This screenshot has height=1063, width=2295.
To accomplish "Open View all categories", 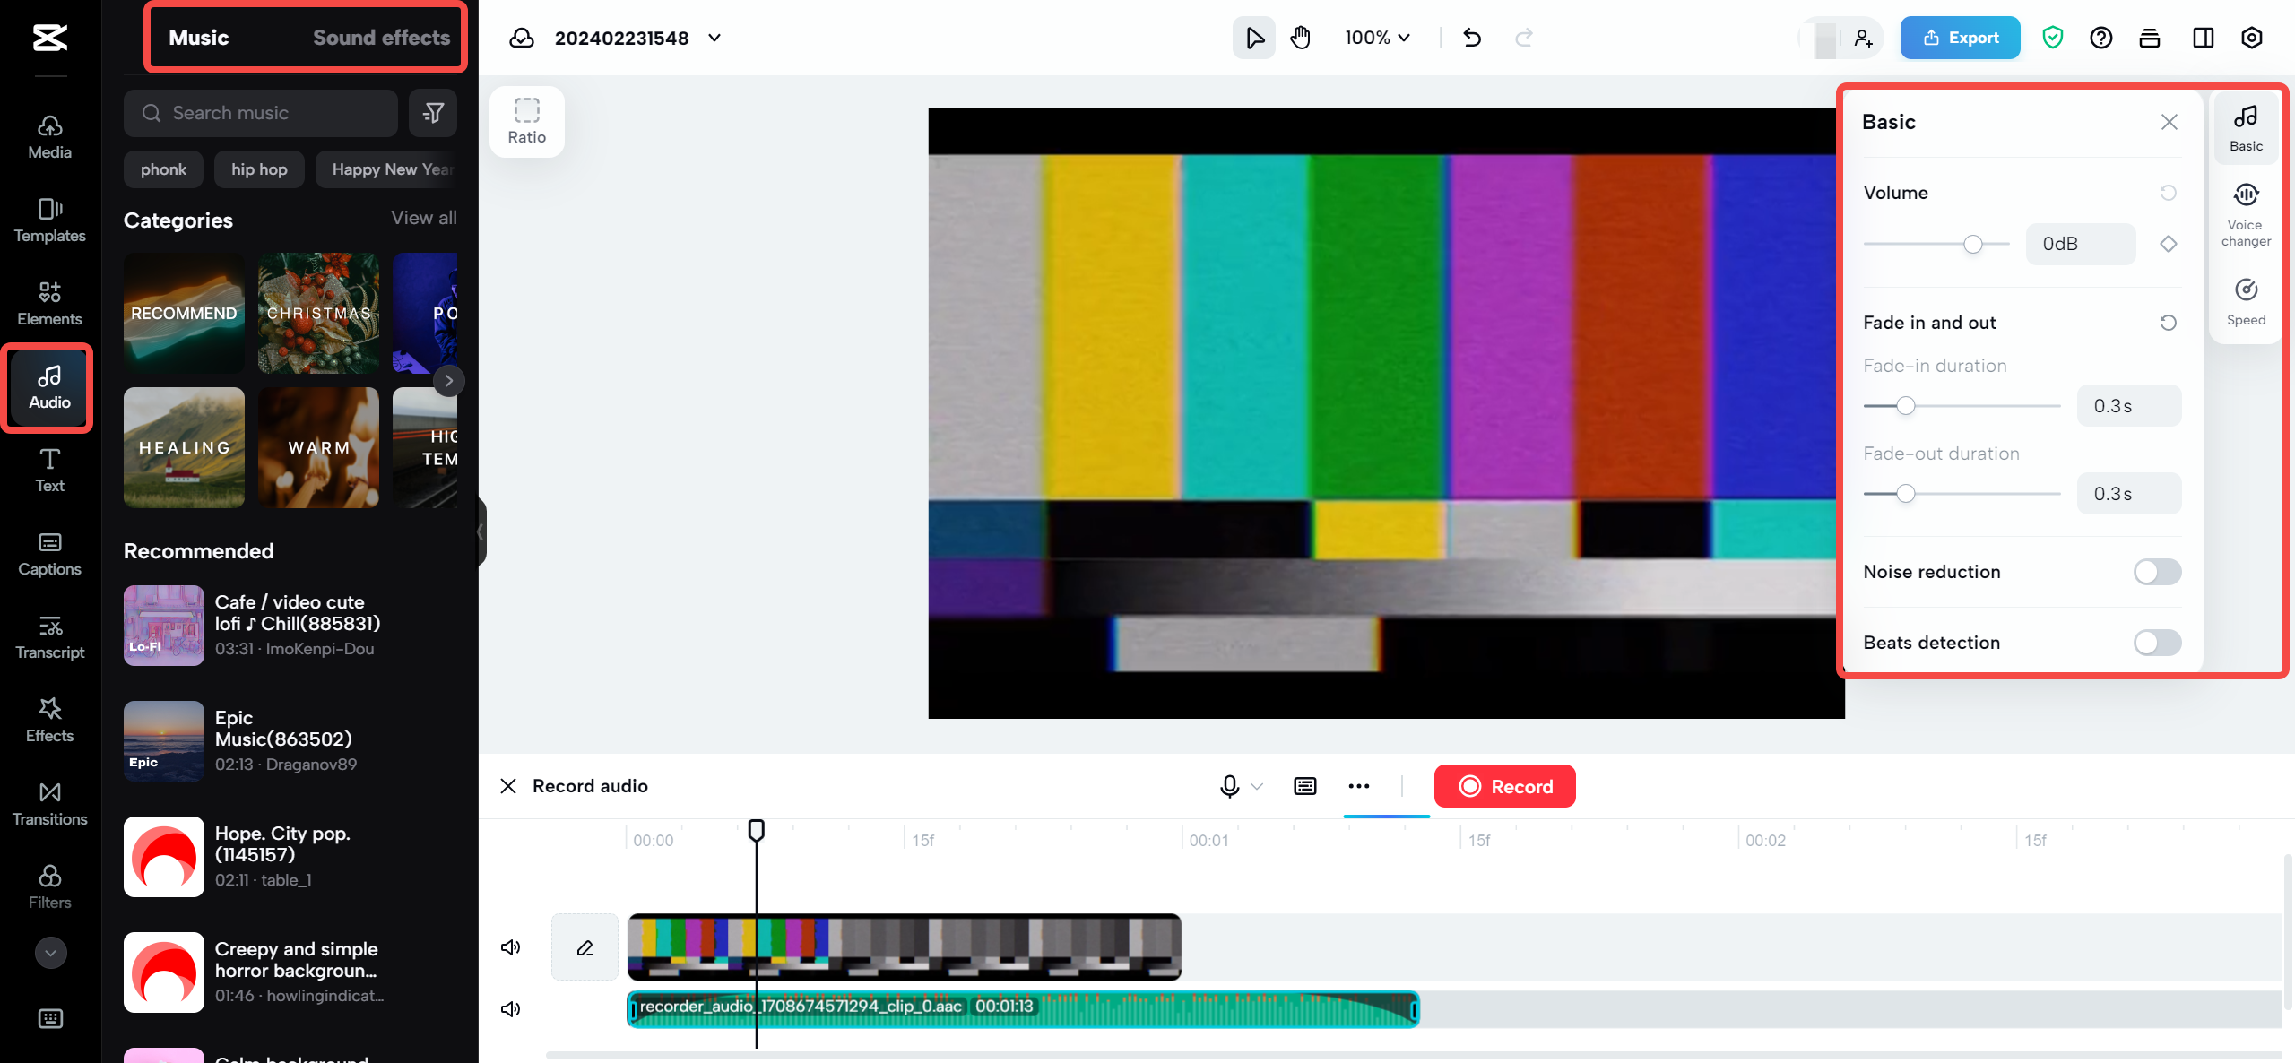I will 423,217.
